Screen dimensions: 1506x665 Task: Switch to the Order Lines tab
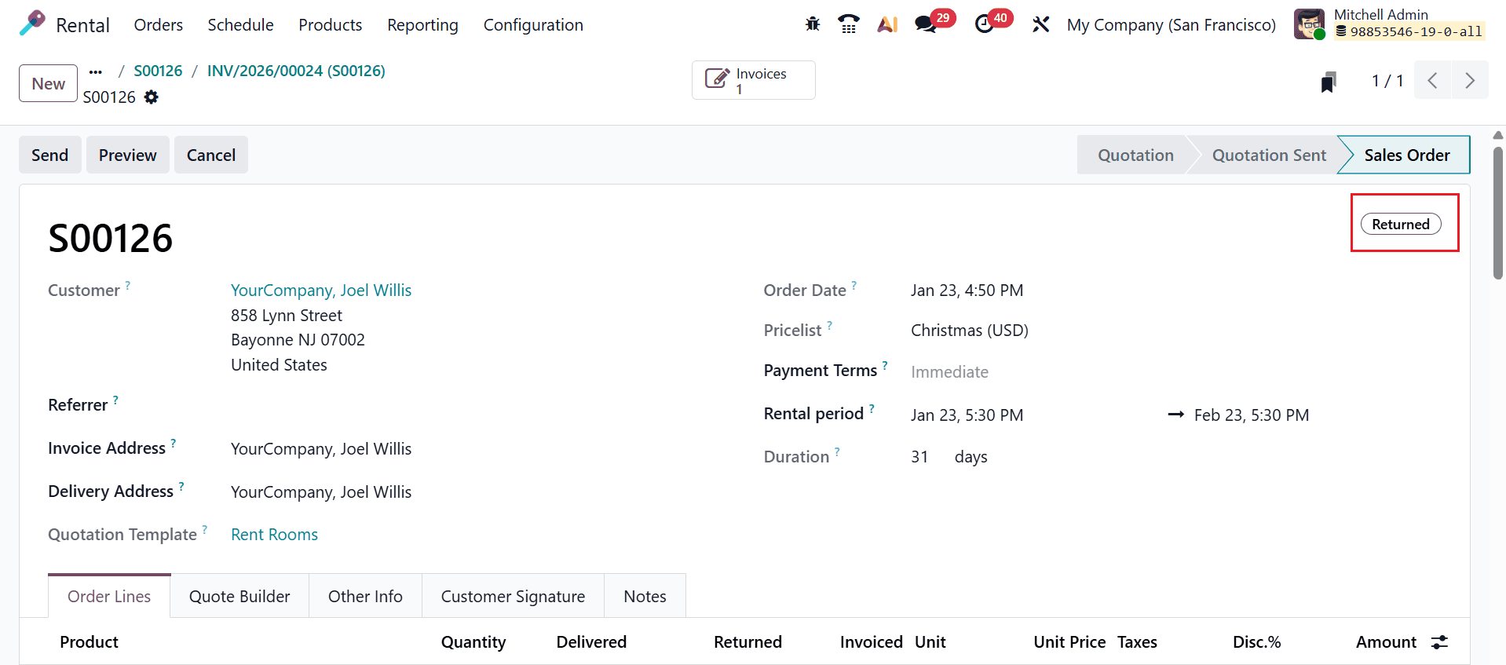[x=109, y=596]
